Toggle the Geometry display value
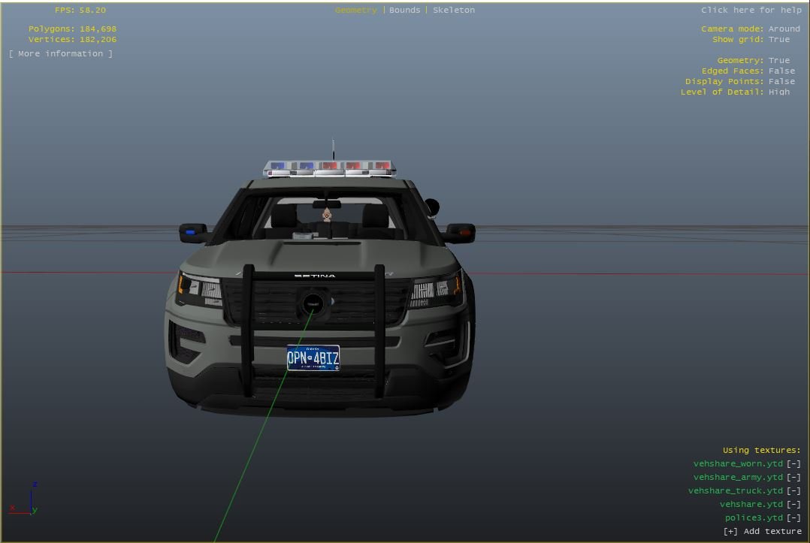Image resolution: width=810 pixels, height=543 pixels. tap(778, 60)
